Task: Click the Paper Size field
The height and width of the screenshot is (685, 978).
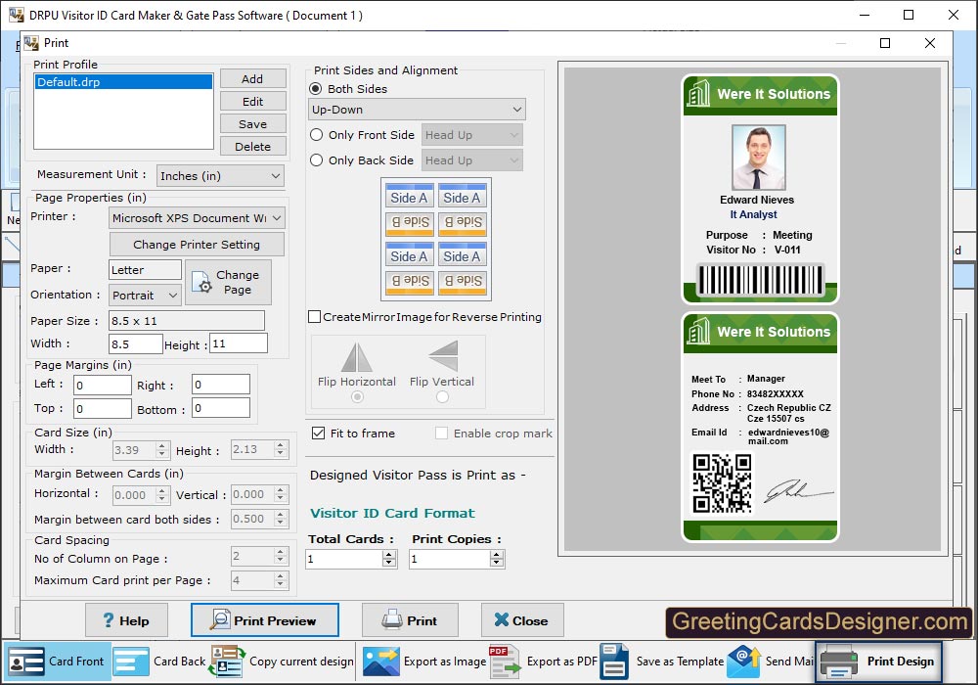Action: [x=187, y=321]
